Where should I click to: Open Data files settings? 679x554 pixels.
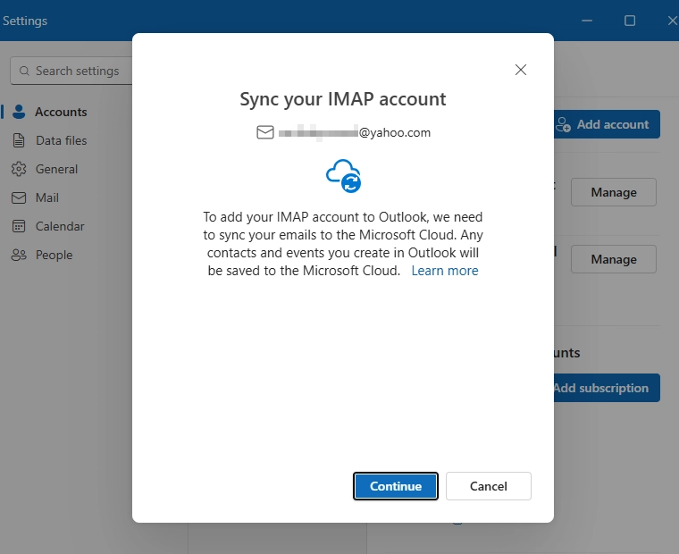61,141
